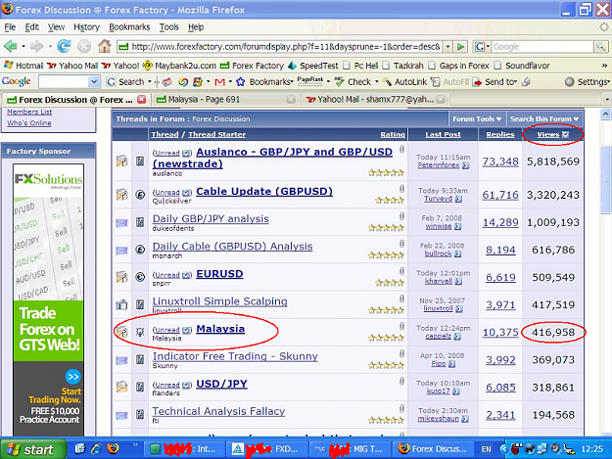Click the Who's Online sidebar link
Image resolution: width=612 pixels, height=459 pixels.
28,123
